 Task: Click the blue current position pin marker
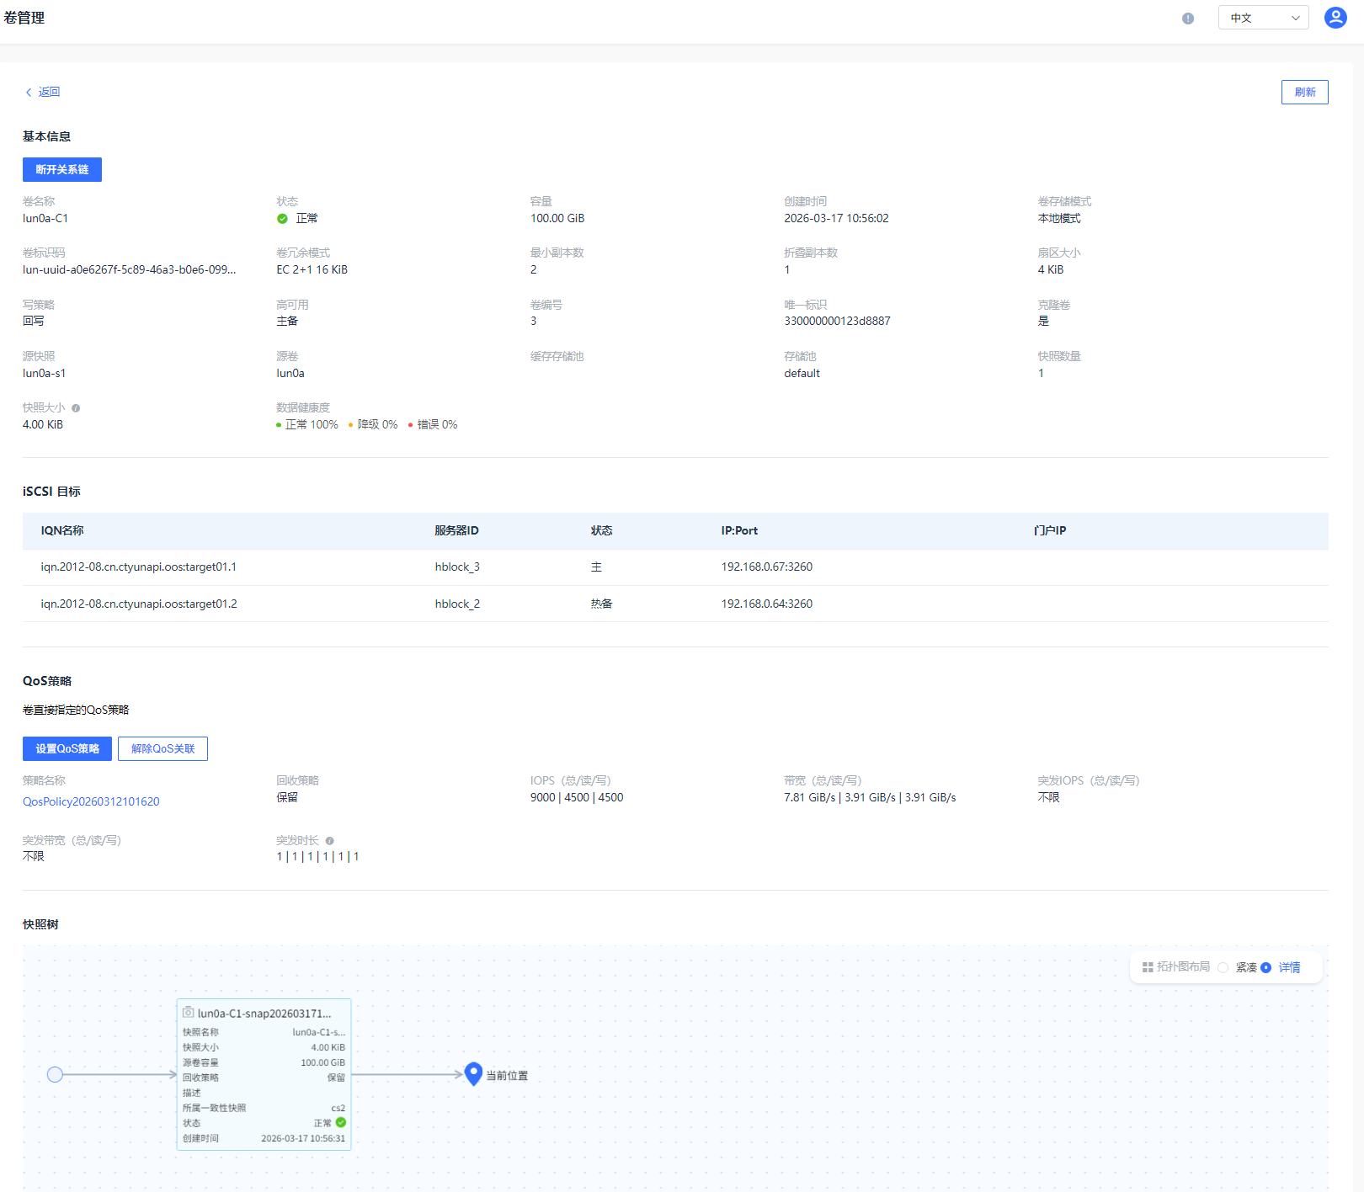(473, 1073)
